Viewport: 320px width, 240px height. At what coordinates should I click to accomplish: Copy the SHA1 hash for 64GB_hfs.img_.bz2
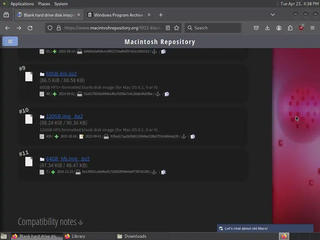[x=163, y=172]
